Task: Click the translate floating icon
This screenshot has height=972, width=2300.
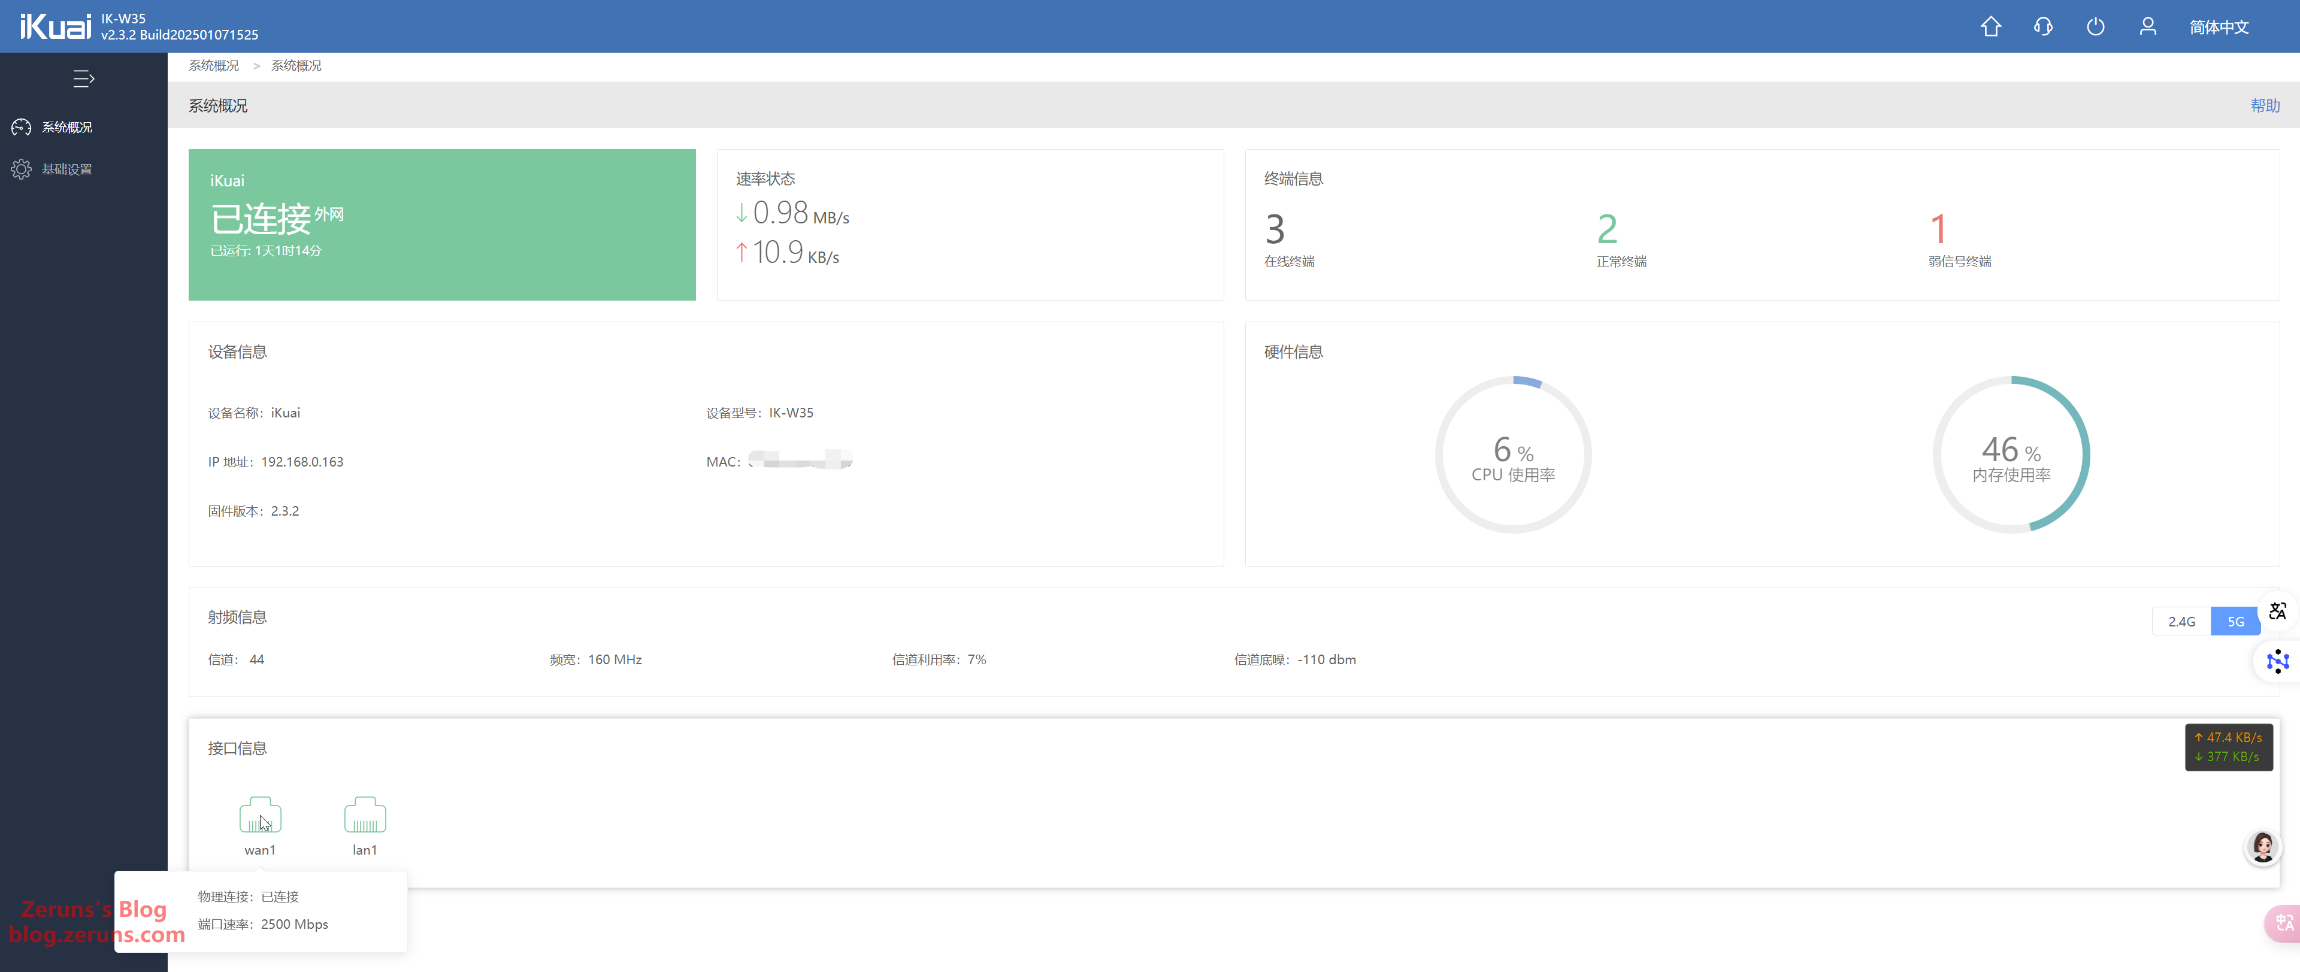Action: click(x=2278, y=611)
